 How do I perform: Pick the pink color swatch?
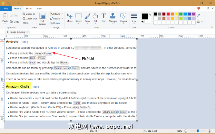click(x=168, y=18)
